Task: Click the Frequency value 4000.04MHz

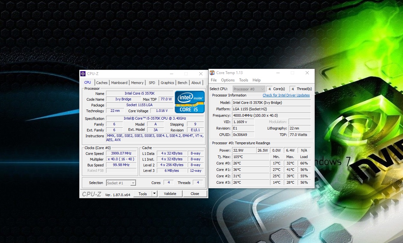Action: [272, 115]
